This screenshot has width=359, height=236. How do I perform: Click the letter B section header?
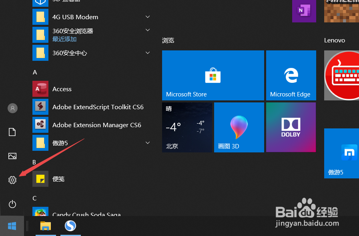[x=34, y=162]
